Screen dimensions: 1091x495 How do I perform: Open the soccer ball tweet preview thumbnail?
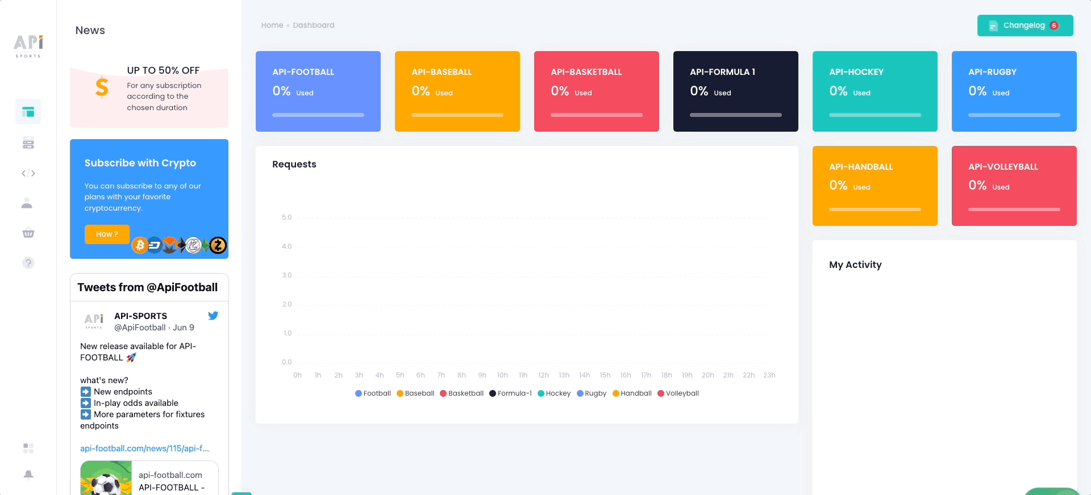click(106, 478)
